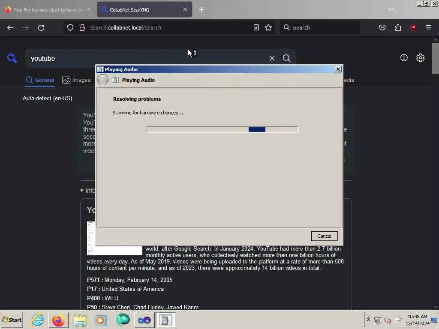Click the SearXNG logo magnifier icon
The height and width of the screenshot is (329, 439).
point(12,58)
